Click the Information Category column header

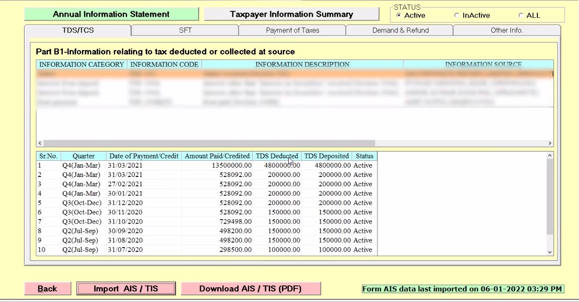coord(81,64)
